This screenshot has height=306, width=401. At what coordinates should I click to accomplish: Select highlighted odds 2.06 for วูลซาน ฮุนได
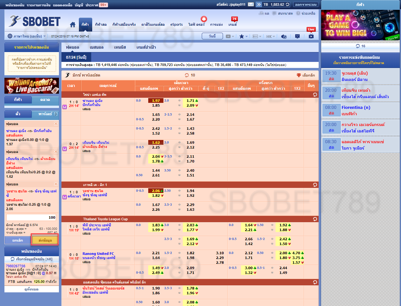pos(156,191)
